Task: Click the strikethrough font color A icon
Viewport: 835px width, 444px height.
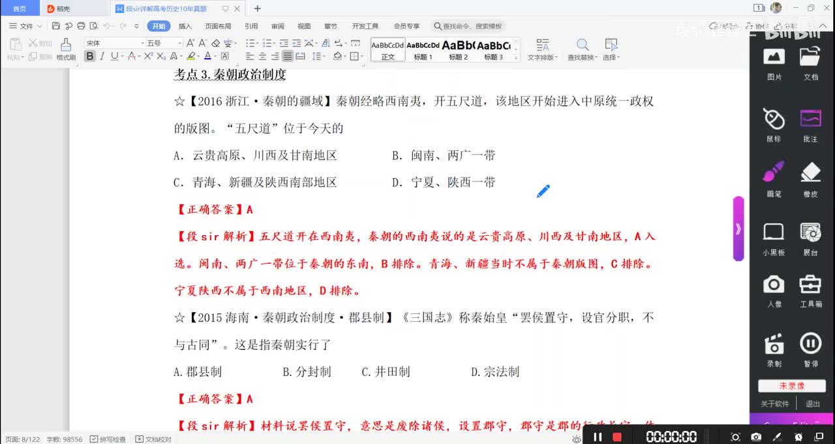Action: click(x=132, y=56)
